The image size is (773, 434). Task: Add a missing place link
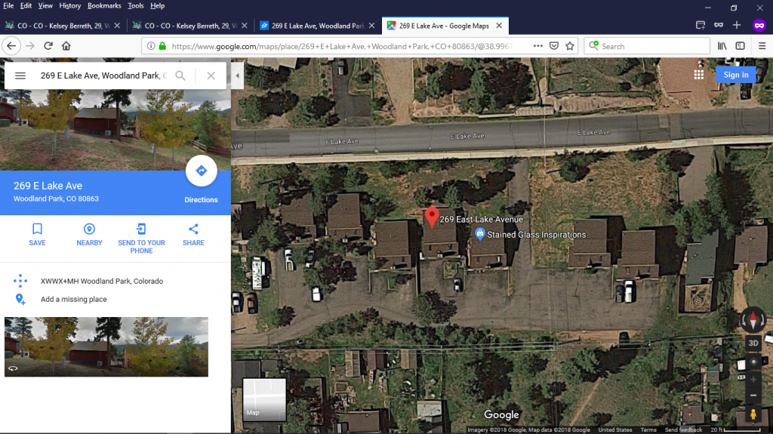click(x=73, y=300)
